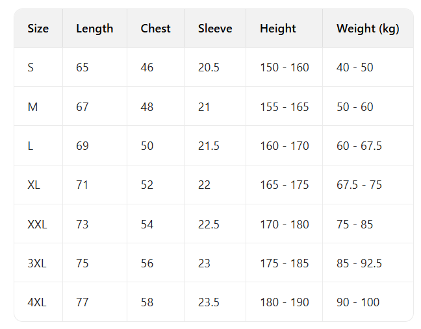The height and width of the screenshot is (329, 421).
Task: Select sleeve value 22.5
Action: click(x=209, y=225)
